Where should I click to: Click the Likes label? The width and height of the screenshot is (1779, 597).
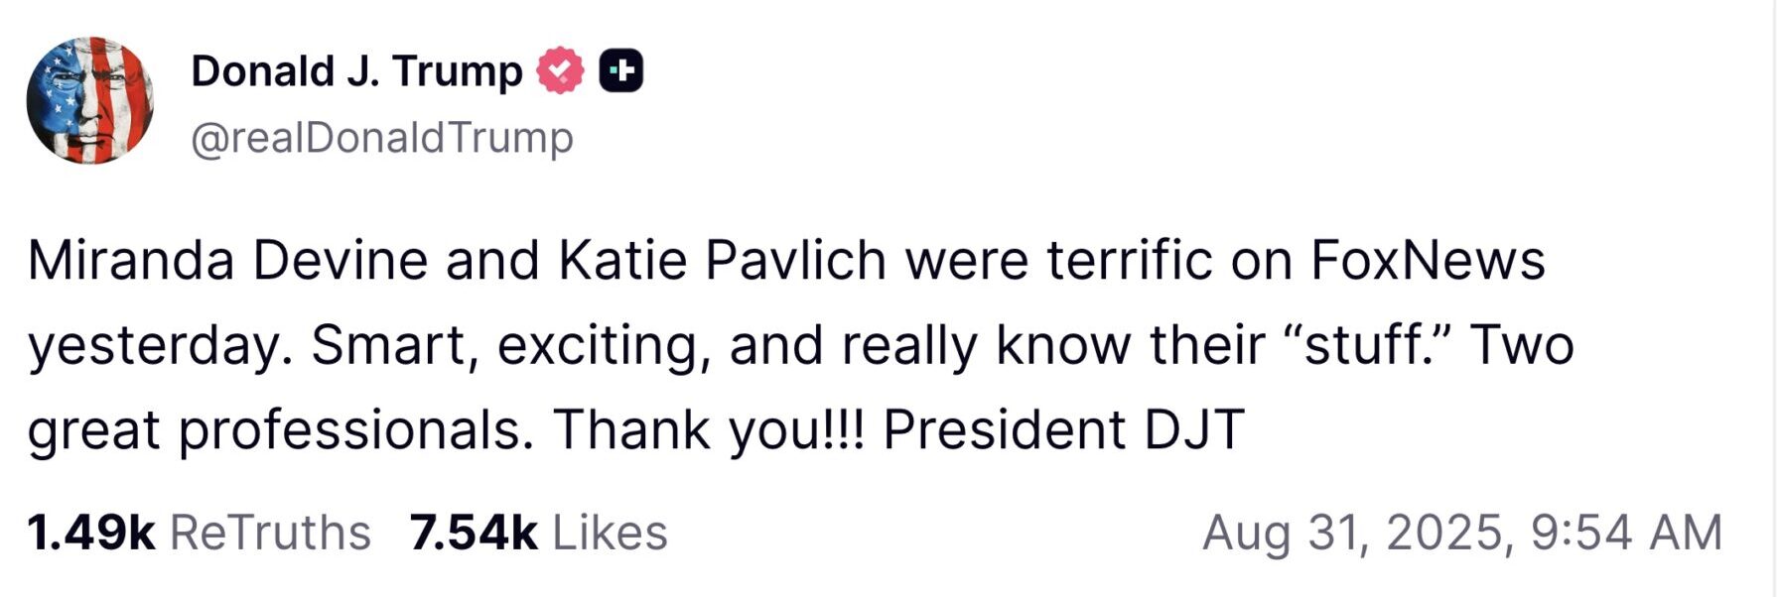[610, 533]
